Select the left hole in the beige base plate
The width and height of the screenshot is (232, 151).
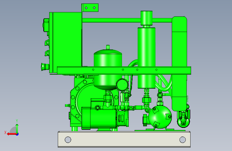point(68,140)
